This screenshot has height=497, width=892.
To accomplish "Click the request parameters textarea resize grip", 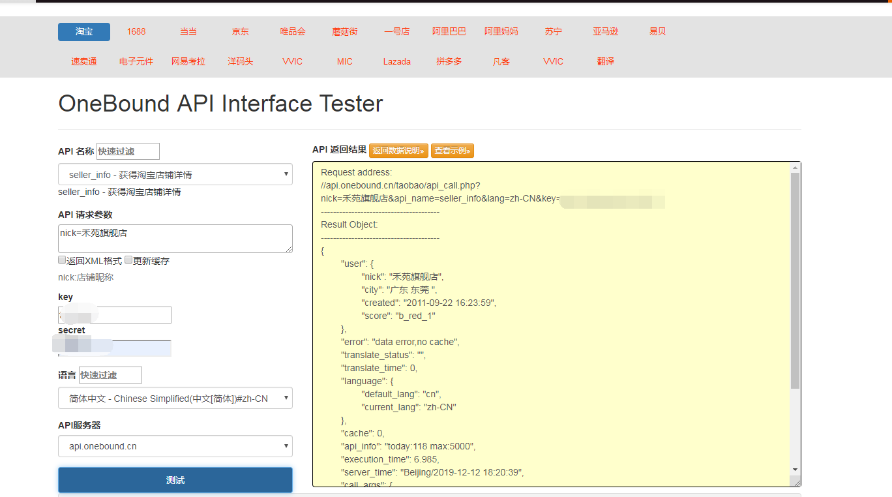I will (x=288, y=248).
